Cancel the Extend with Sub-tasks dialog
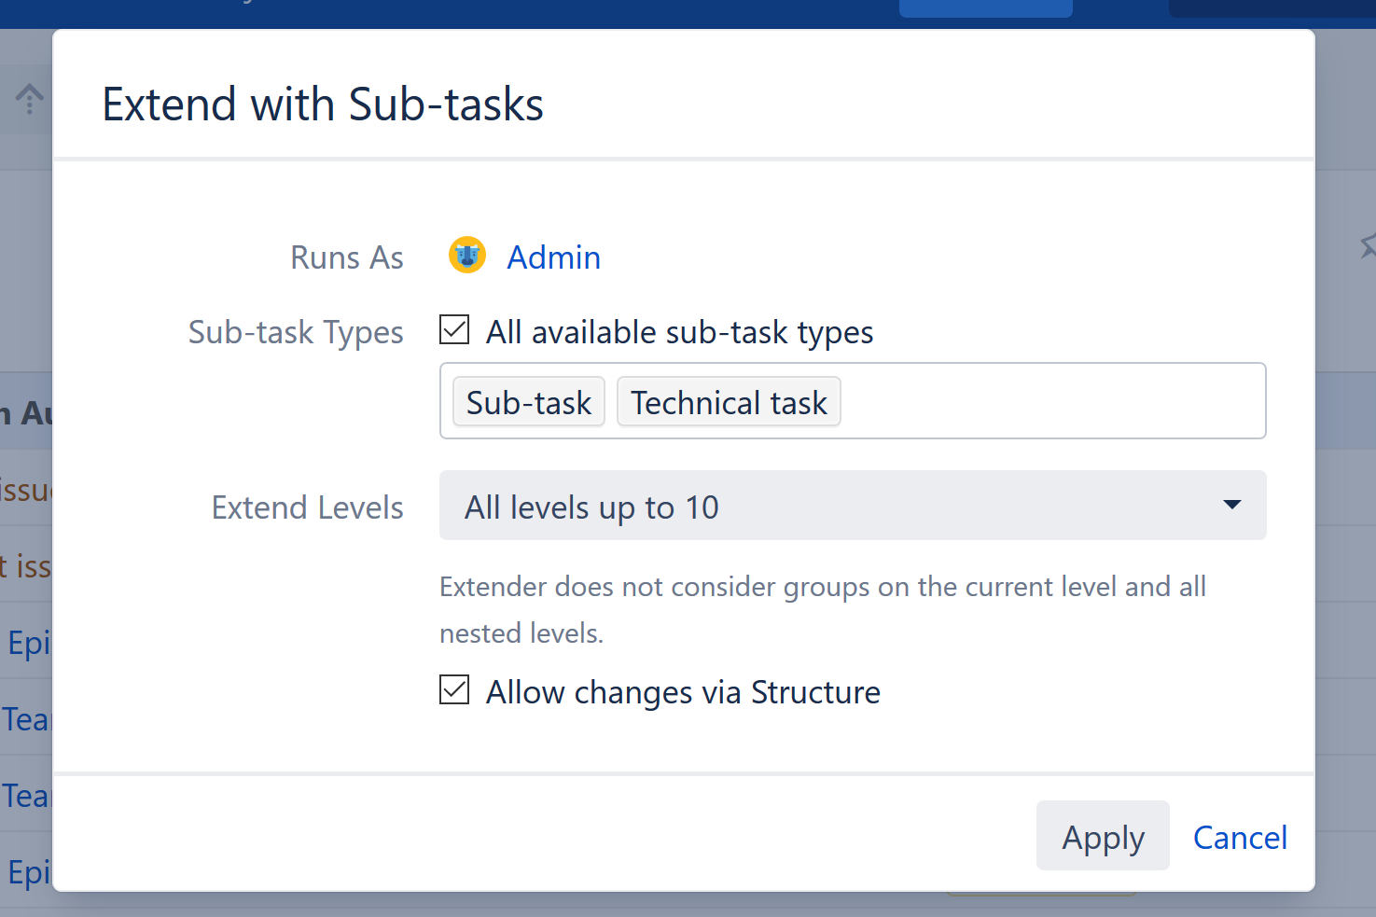The width and height of the screenshot is (1376, 917). [x=1240, y=837]
